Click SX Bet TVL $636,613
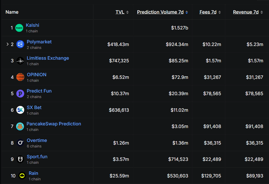269x184 pixels. click(x=119, y=110)
